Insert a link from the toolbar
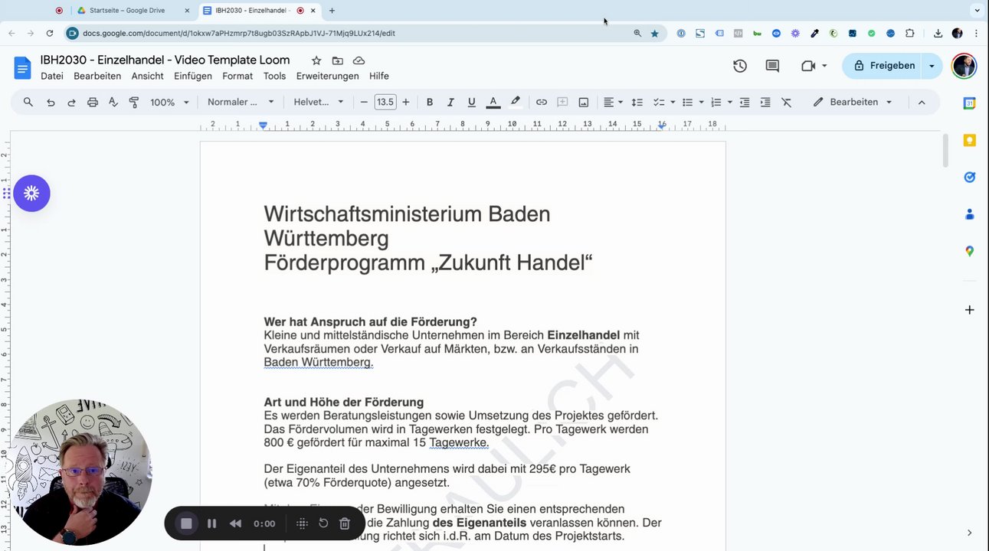This screenshot has height=551, width=989. (x=542, y=102)
